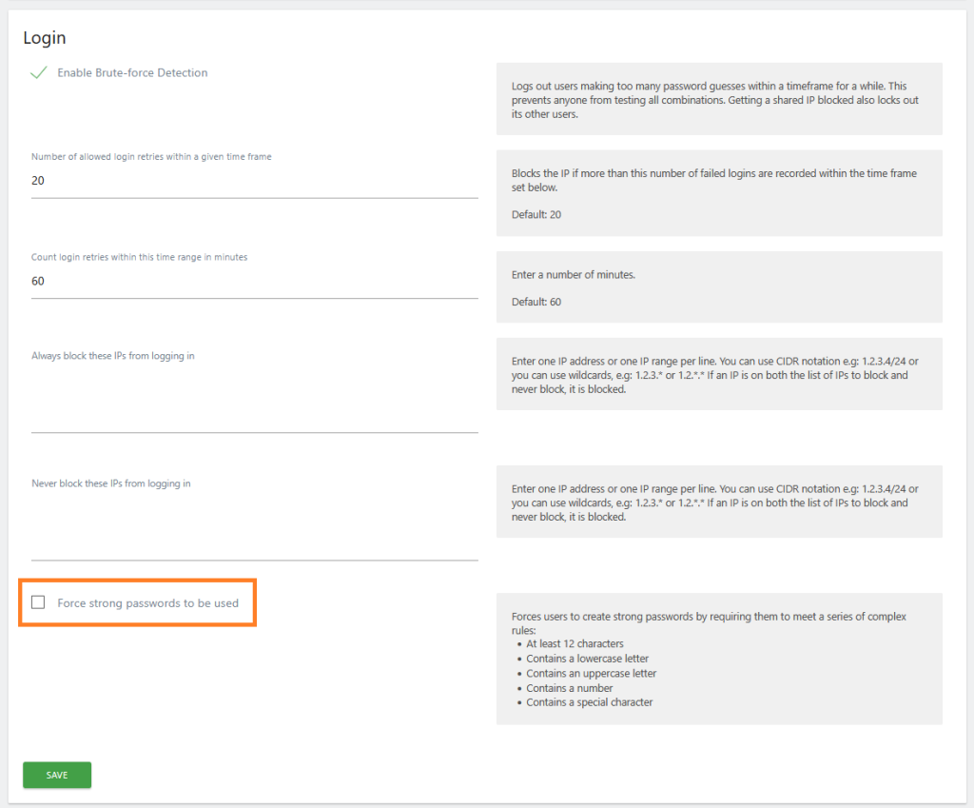Click the Never block these IPs label
Screen dimensions: 974x808
[x=110, y=483]
